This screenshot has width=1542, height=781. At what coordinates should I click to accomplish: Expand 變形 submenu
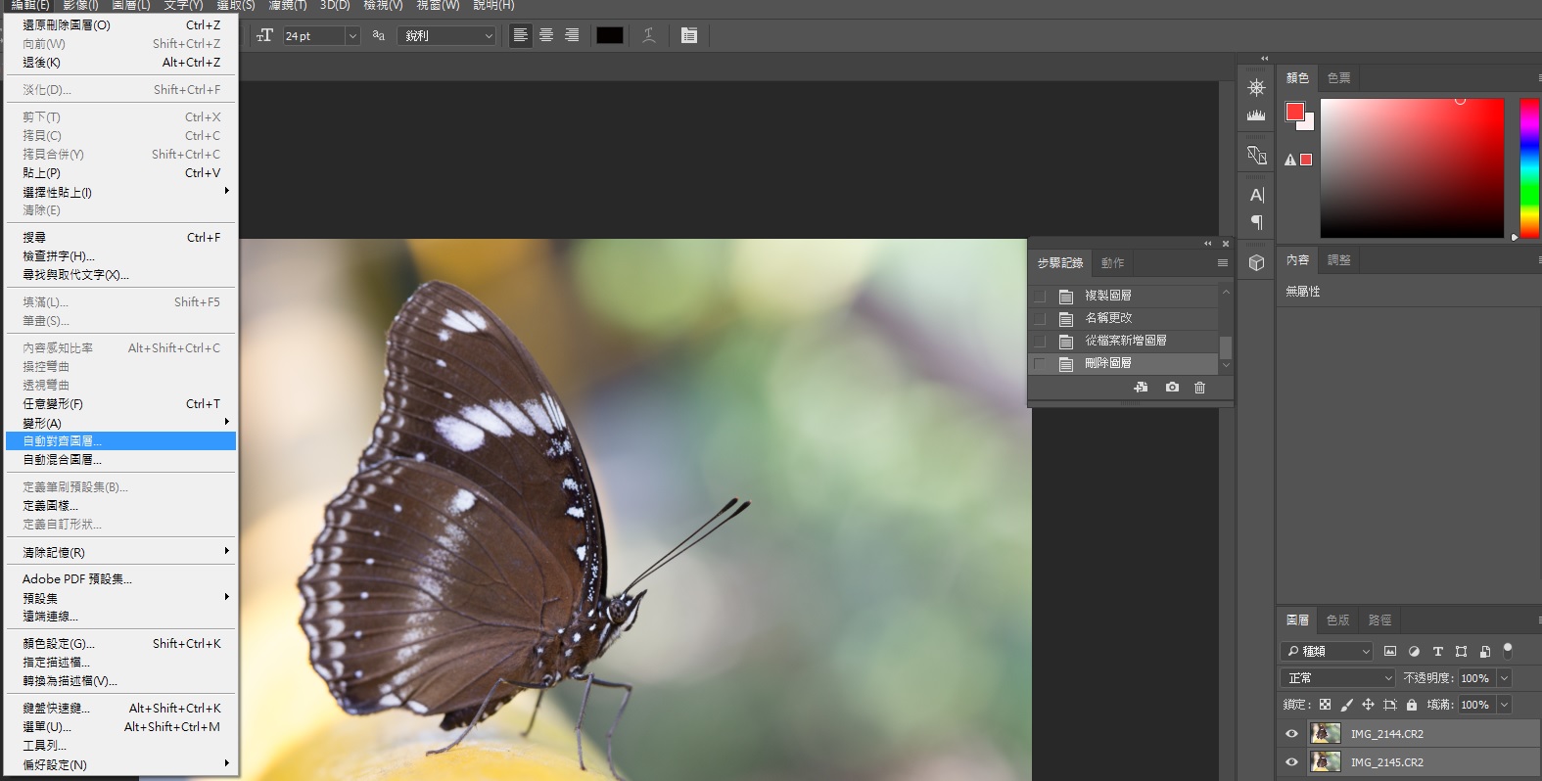[x=121, y=423]
